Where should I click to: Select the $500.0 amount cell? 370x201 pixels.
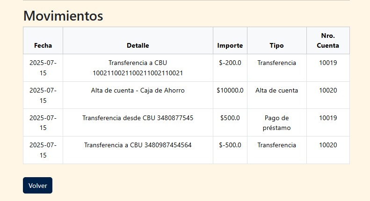click(x=230, y=118)
